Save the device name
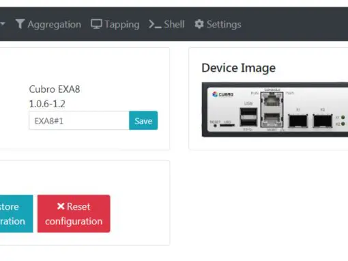The height and width of the screenshot is (261, 348). pyautogui.click(x=143, y=120)
